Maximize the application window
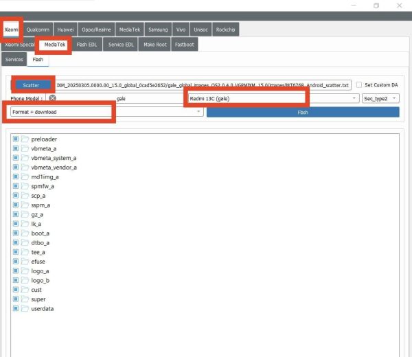Screen dimensions: 412x357 [x=376, y=5]
